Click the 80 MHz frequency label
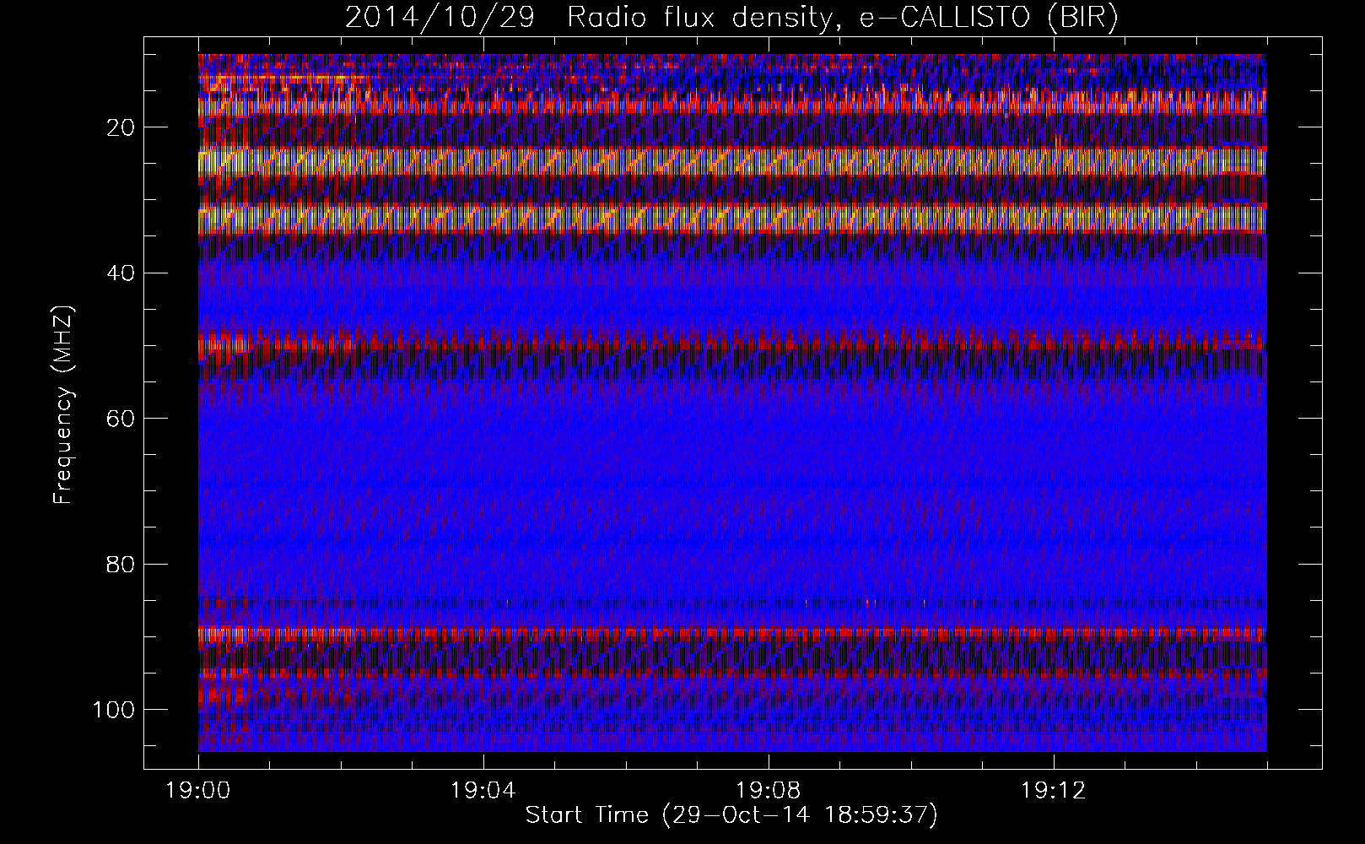Image resolution: width=1365 pixels, height=844 pixels. pos(121,564)
